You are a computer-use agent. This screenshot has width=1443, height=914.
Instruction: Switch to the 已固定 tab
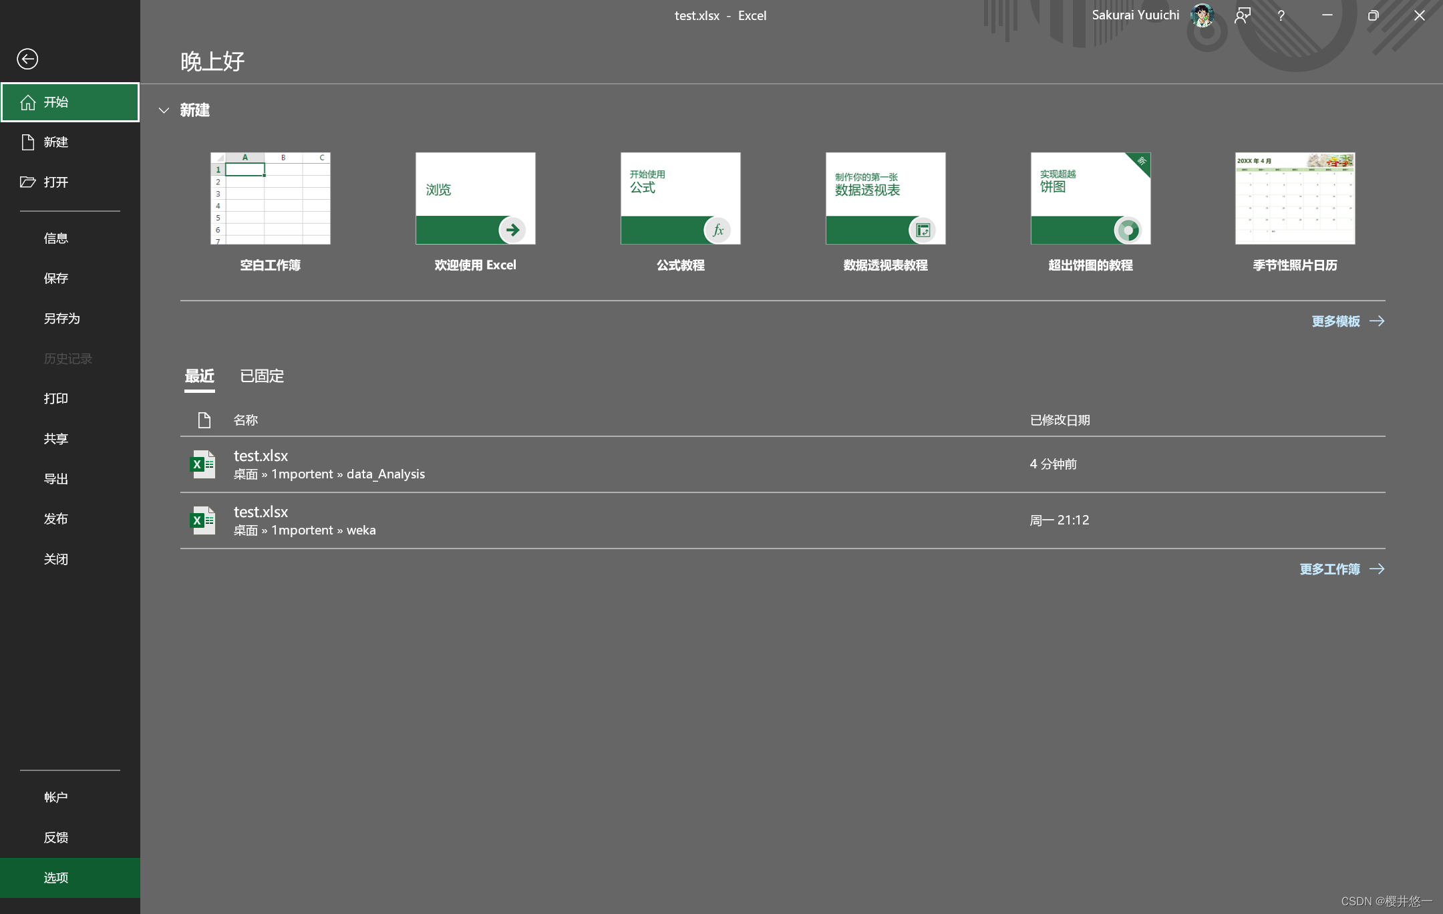(262, 376)
